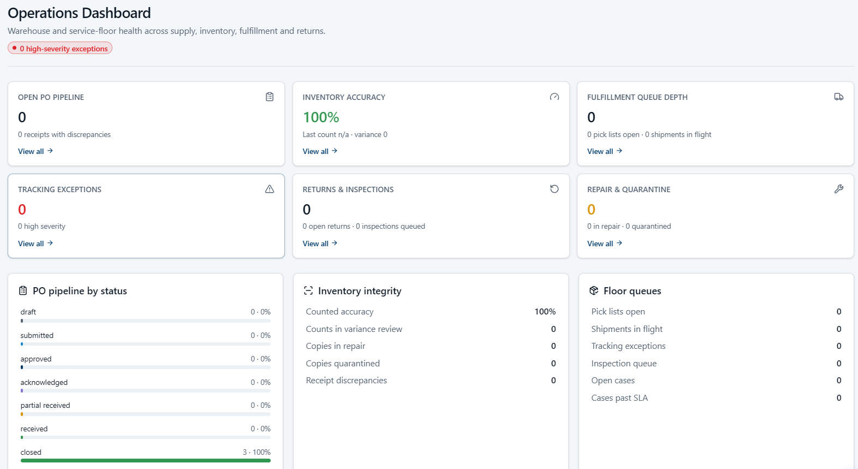This screenshot has height=469, width=858.
Task: Select the Inspection queue row
Action: click(716, 364)
